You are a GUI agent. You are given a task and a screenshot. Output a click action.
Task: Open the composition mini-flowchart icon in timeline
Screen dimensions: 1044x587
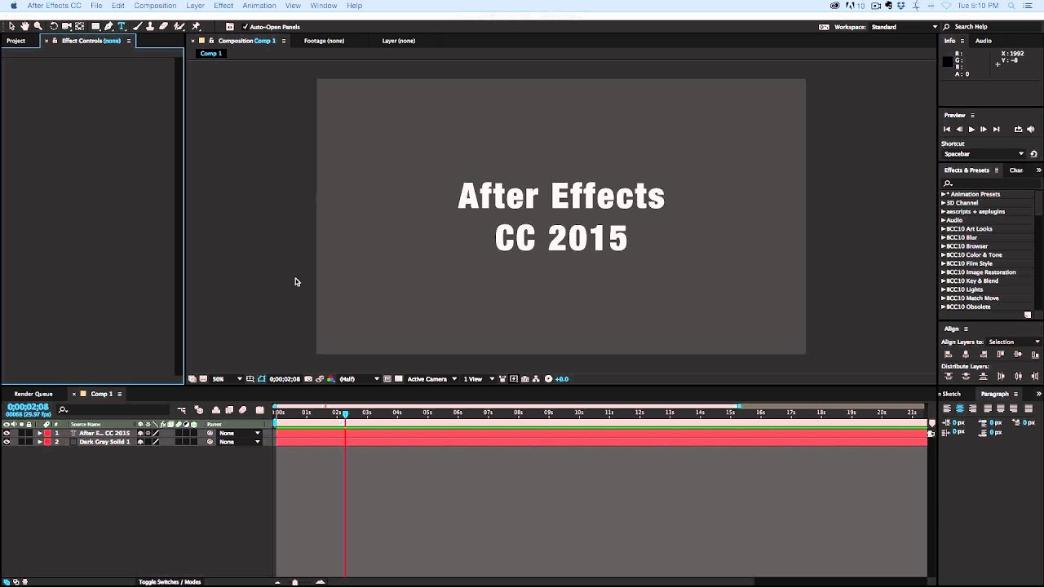coord(182,410)
